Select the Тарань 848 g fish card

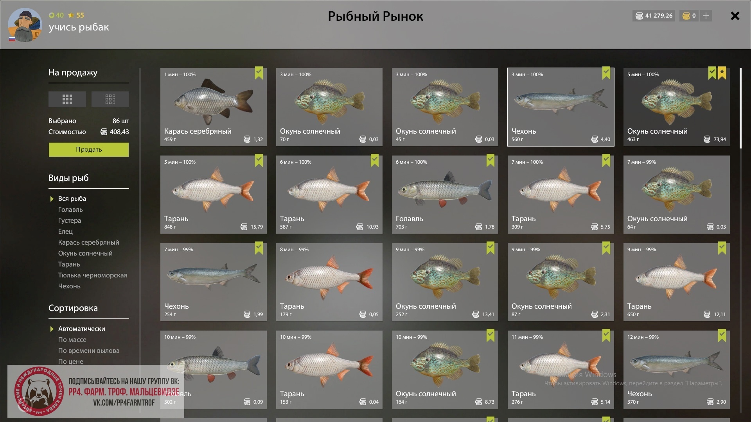[x=214, y=195]
